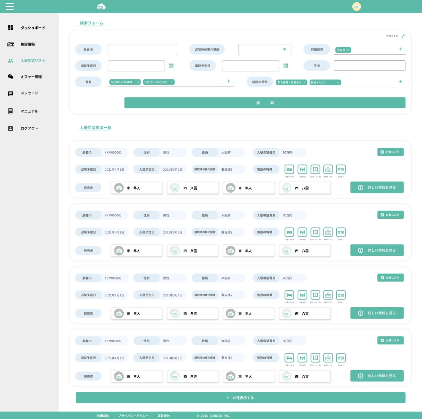Open the 退院時の要介護度 dropdown
The image size is (422, 419).
[265, 49]
